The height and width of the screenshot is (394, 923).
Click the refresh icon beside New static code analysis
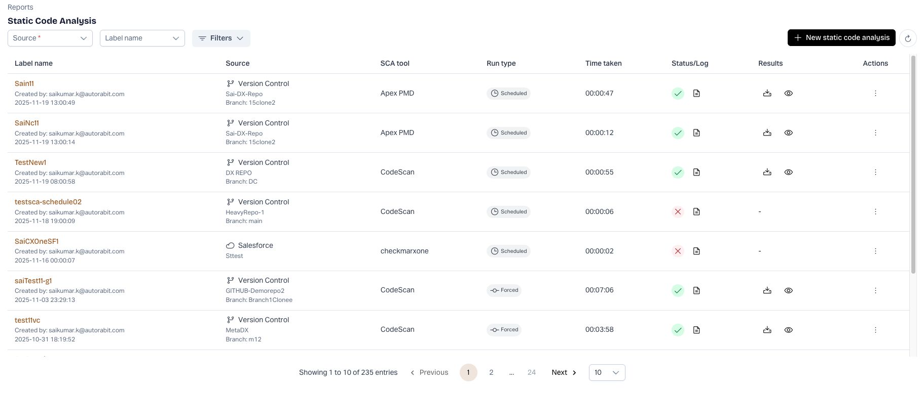[x=908, y=38]
